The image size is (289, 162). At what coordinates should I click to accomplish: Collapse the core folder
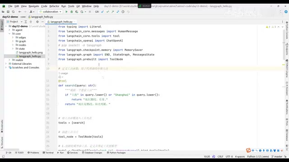(x=9, y=34)
